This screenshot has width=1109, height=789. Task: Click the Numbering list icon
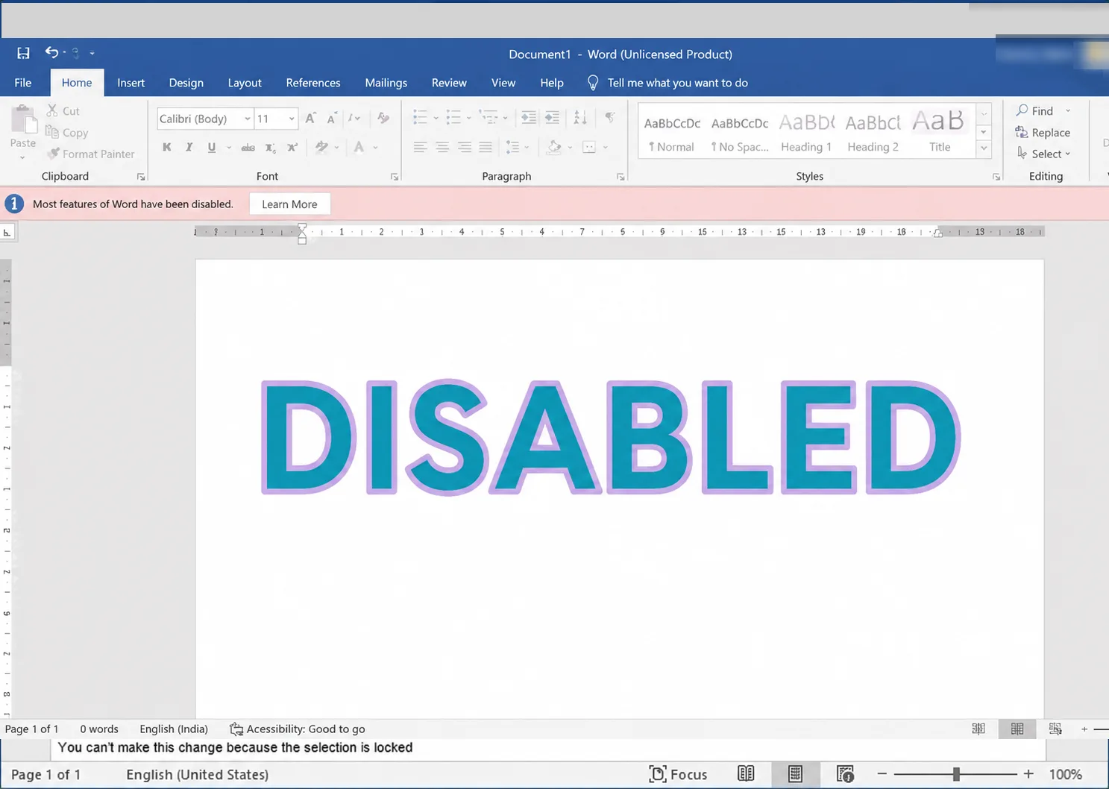pos(453,117)
